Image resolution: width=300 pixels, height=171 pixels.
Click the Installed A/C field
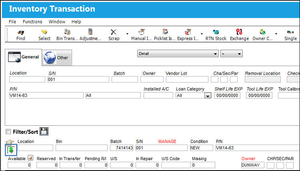(158, 95)
